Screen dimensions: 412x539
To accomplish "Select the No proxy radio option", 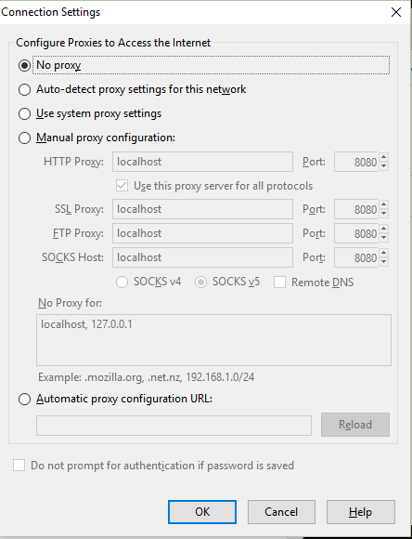I will tap(24, 65).
